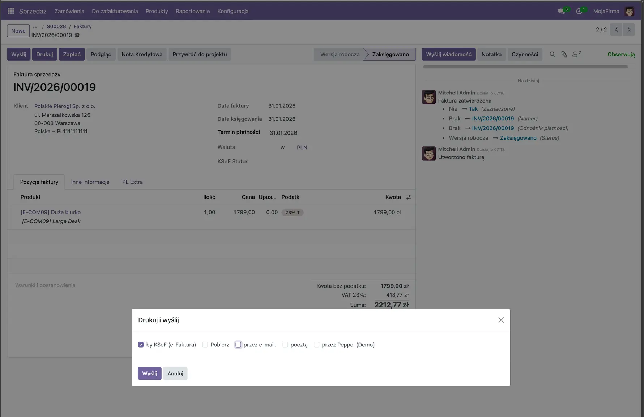Screen dimensions: 644x417
Task: Go to previous record with left arrow
Action: 616,30
